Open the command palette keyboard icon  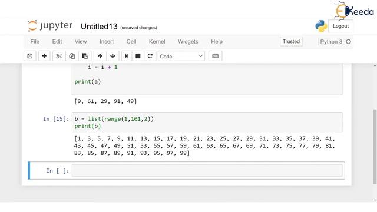pos(215,56)
